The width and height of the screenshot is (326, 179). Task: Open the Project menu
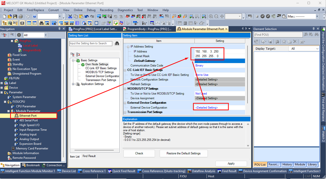[x=9, y=10]
